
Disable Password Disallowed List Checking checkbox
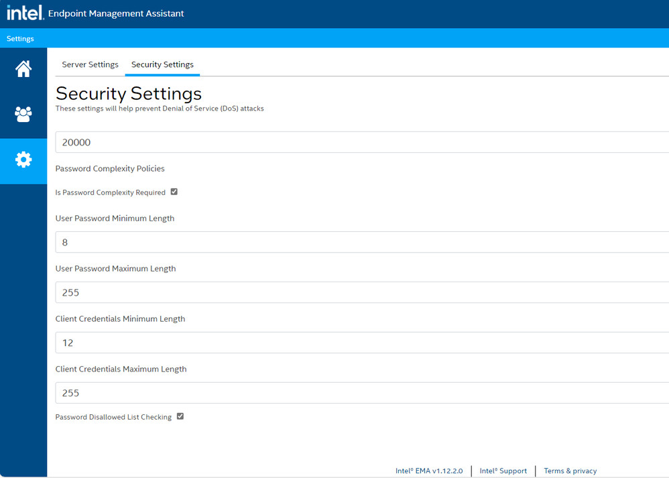point(180,416)
